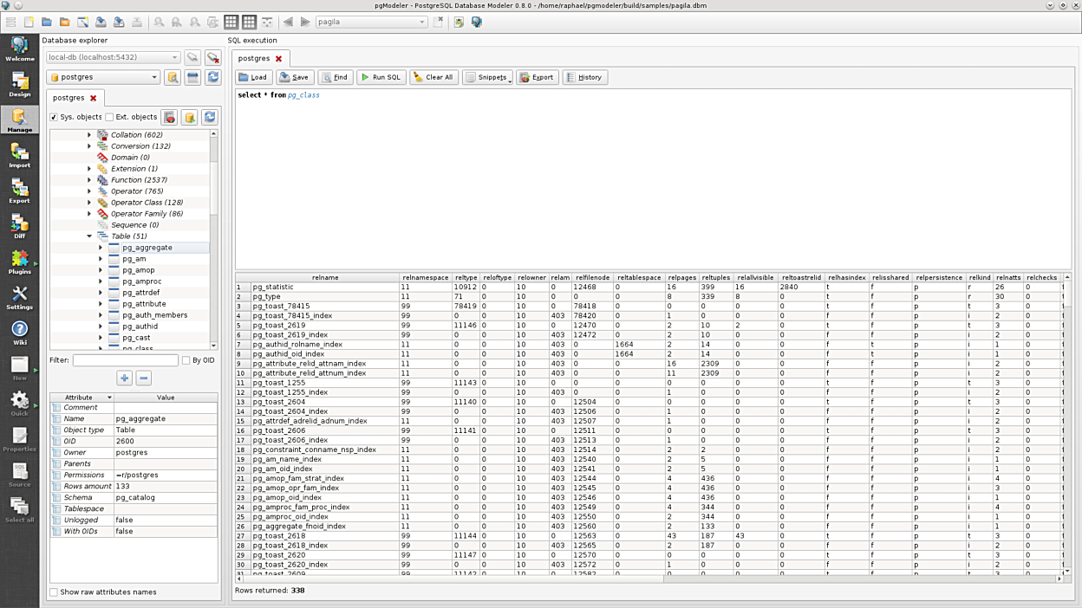1082x608 pixels.
Task: Enable Show raw attributes names
Action: tap(55, 592)
